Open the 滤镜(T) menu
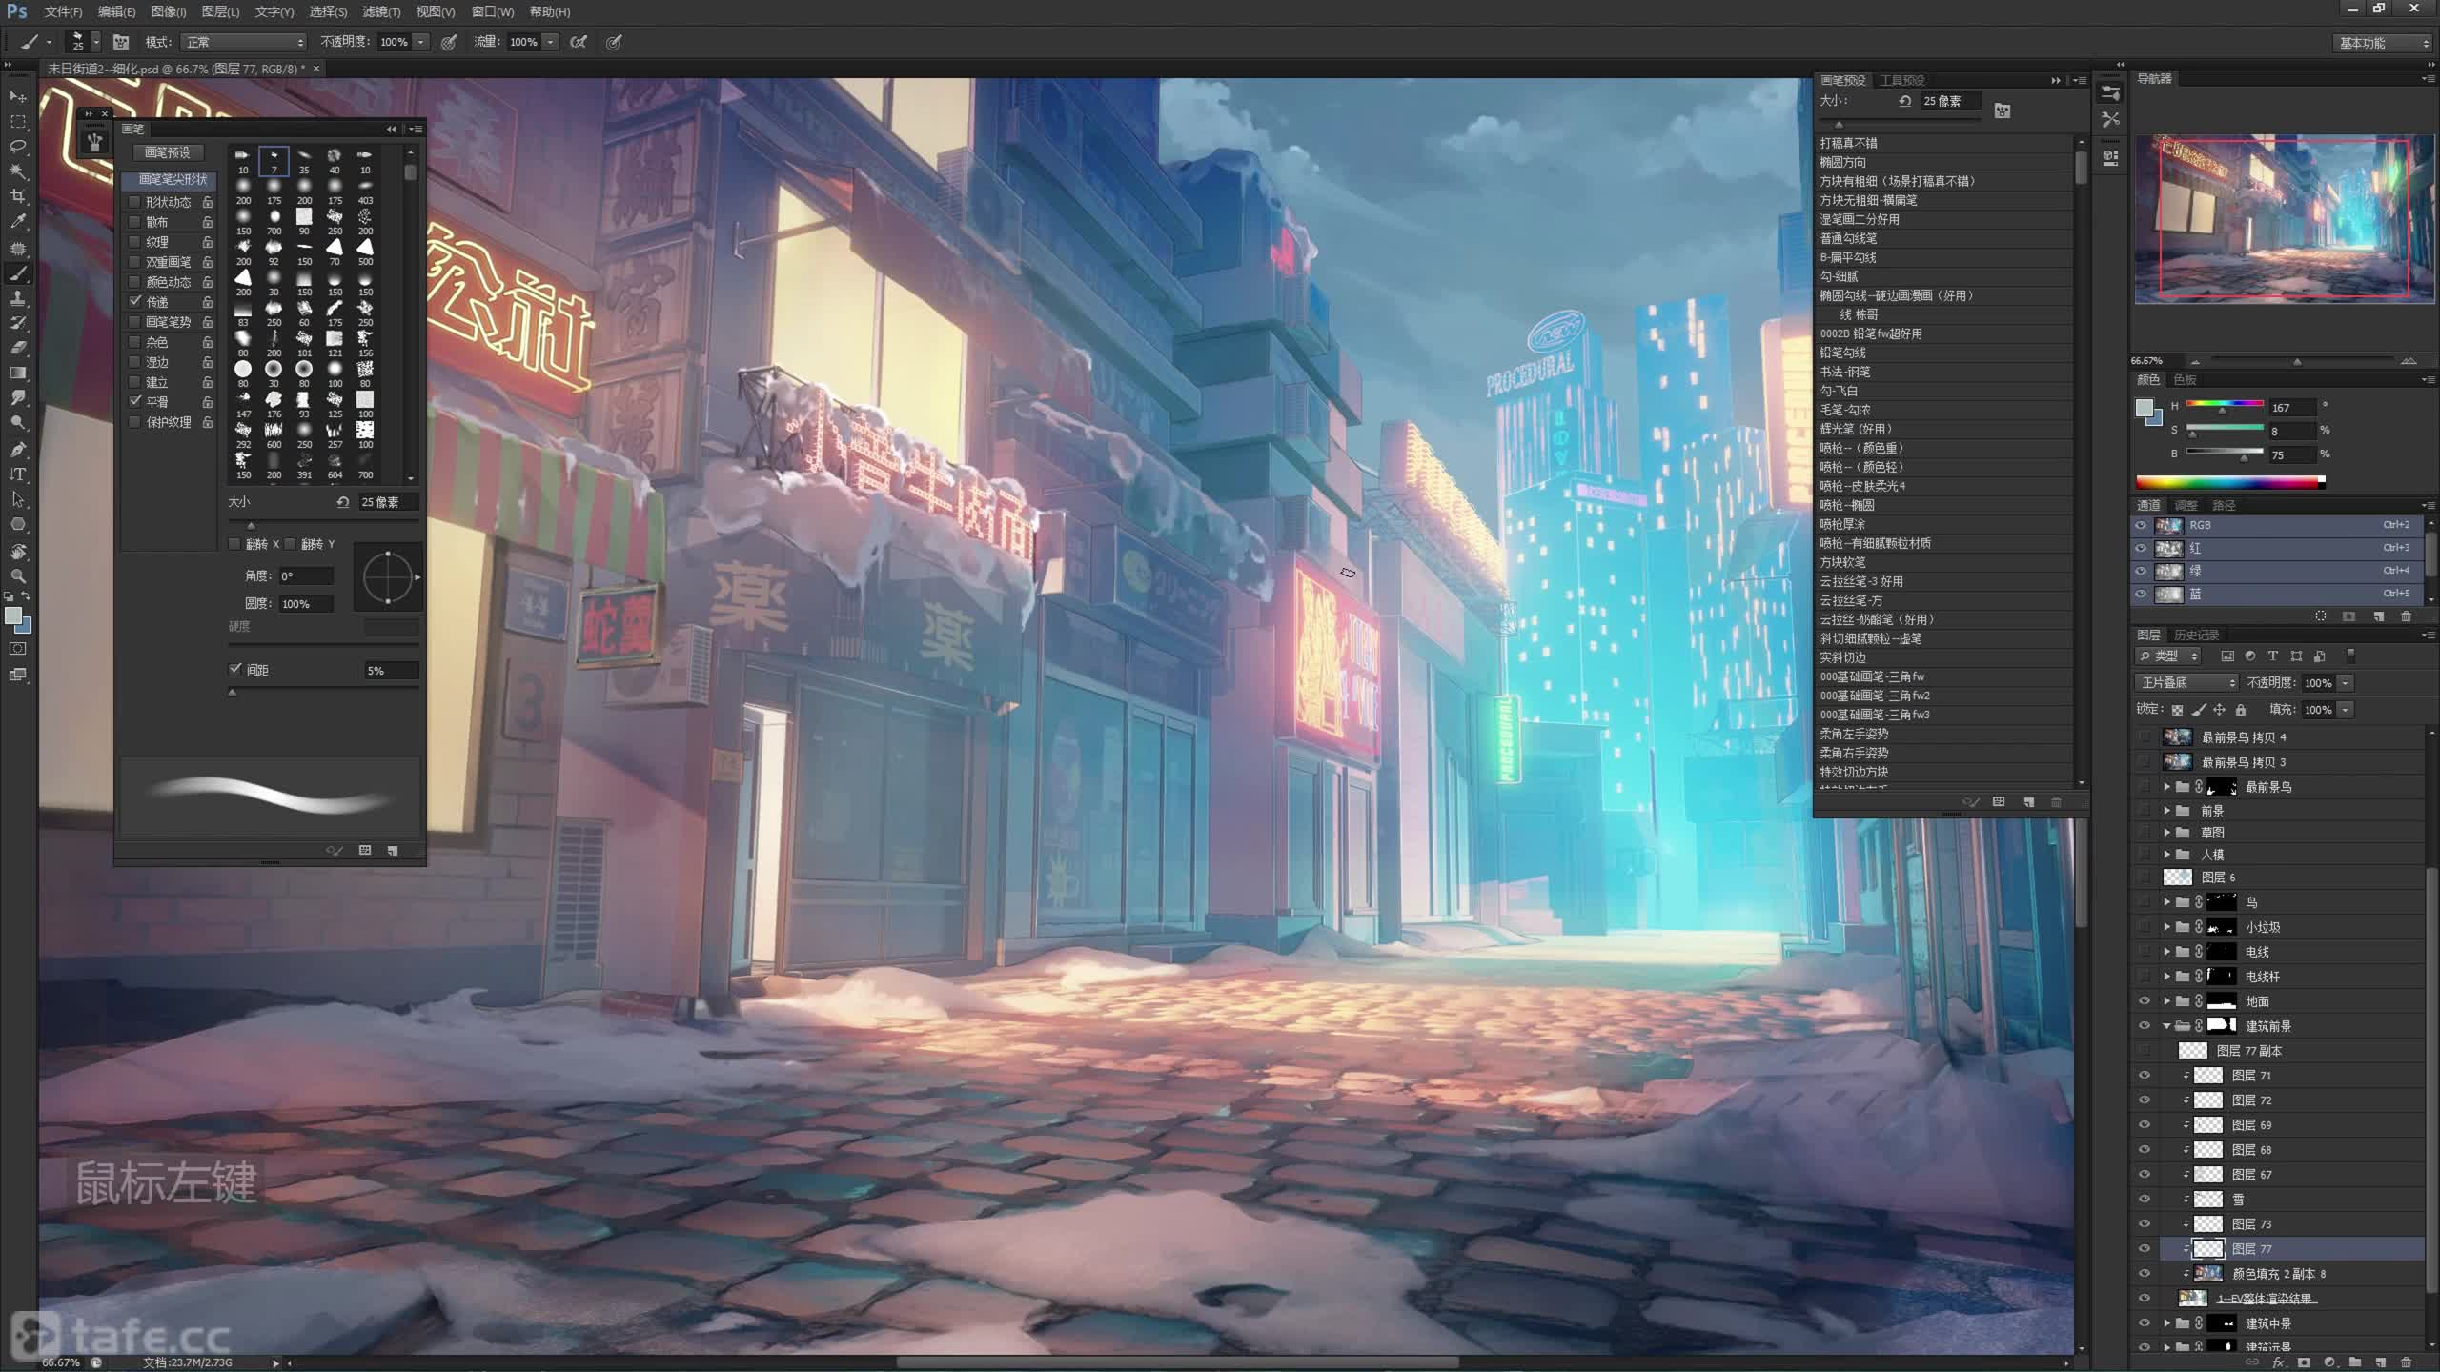The width and height of the screenshot is (2440, 1372). pyautogui.click(x=381, y=11)
